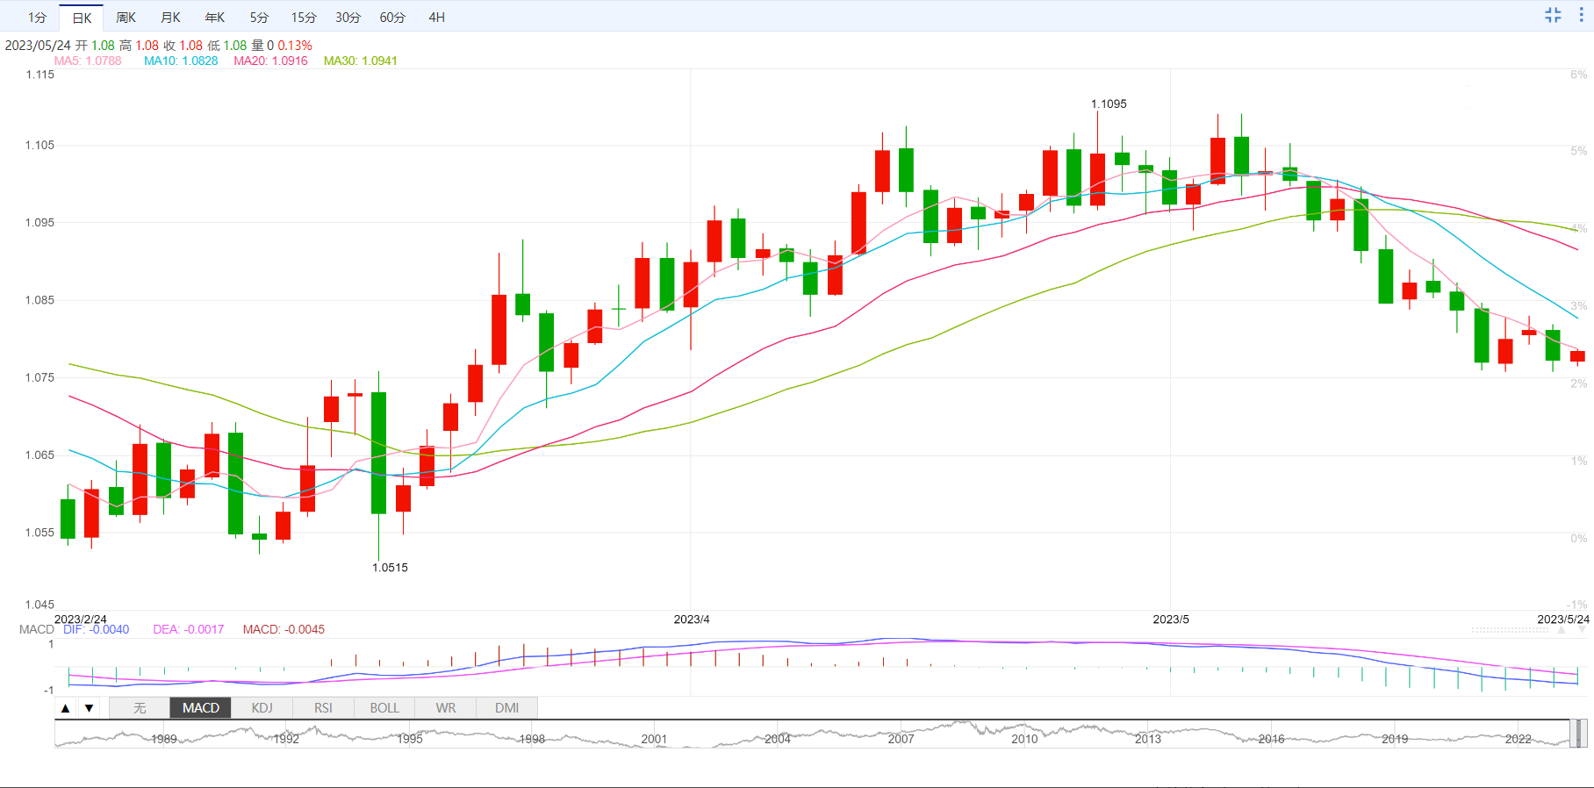Viewport: 1594px width, 788px height.
Task: Select the MACD indicator tab
Action: point(201,708)
